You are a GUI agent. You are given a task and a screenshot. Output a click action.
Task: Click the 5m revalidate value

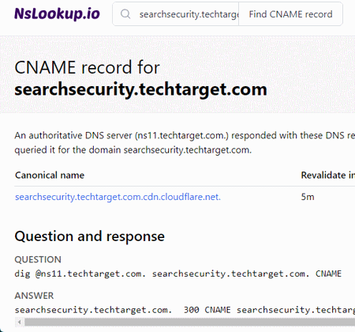tap(308, 197)
